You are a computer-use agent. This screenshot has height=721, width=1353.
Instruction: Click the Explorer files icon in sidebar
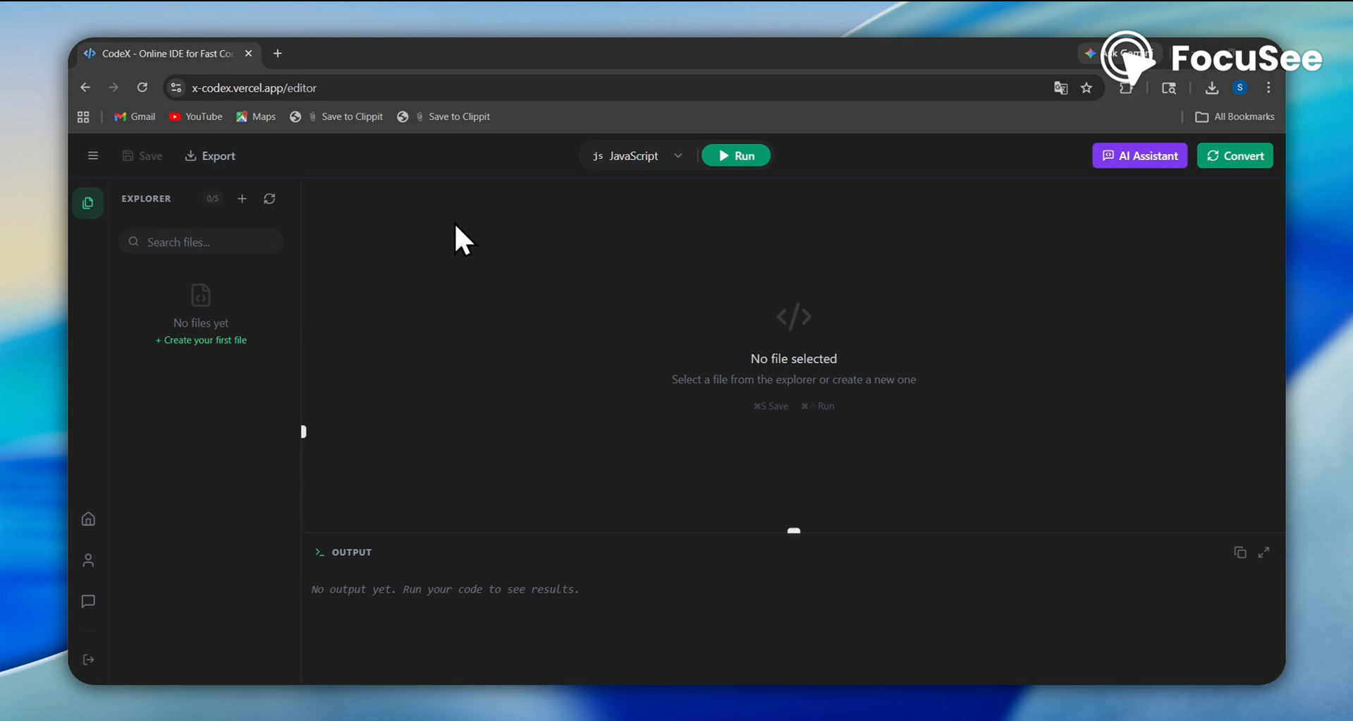tap(88, 203)
